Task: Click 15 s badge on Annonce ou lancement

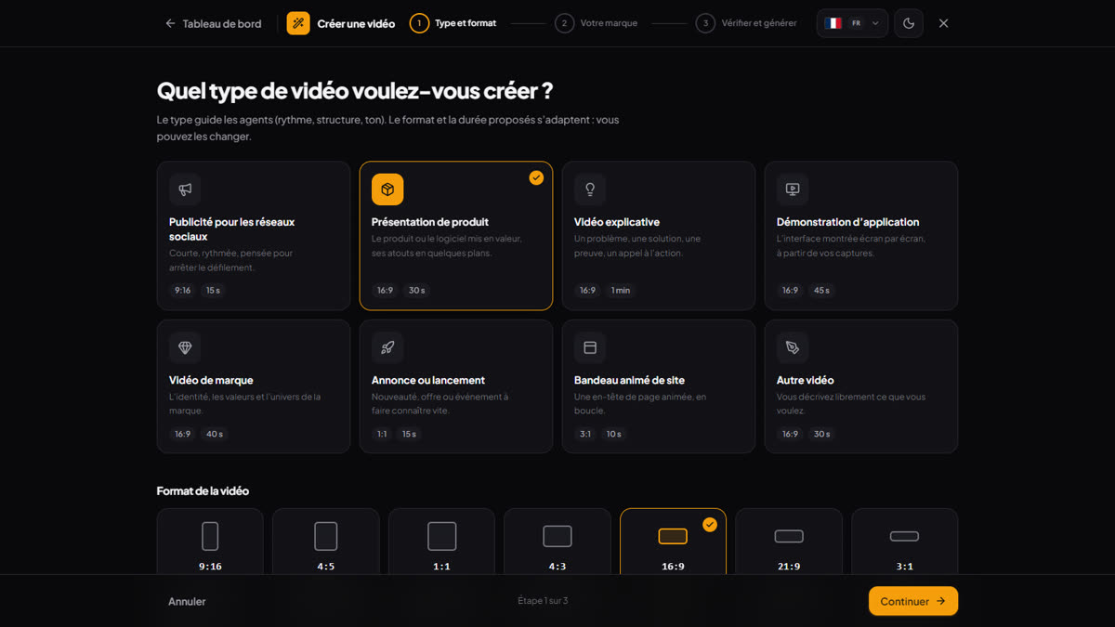Action: point(410,434)
